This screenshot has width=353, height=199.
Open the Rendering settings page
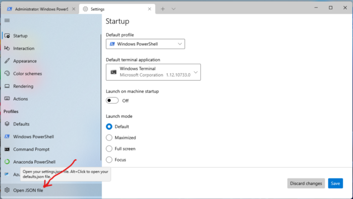[x=51, y=86]
